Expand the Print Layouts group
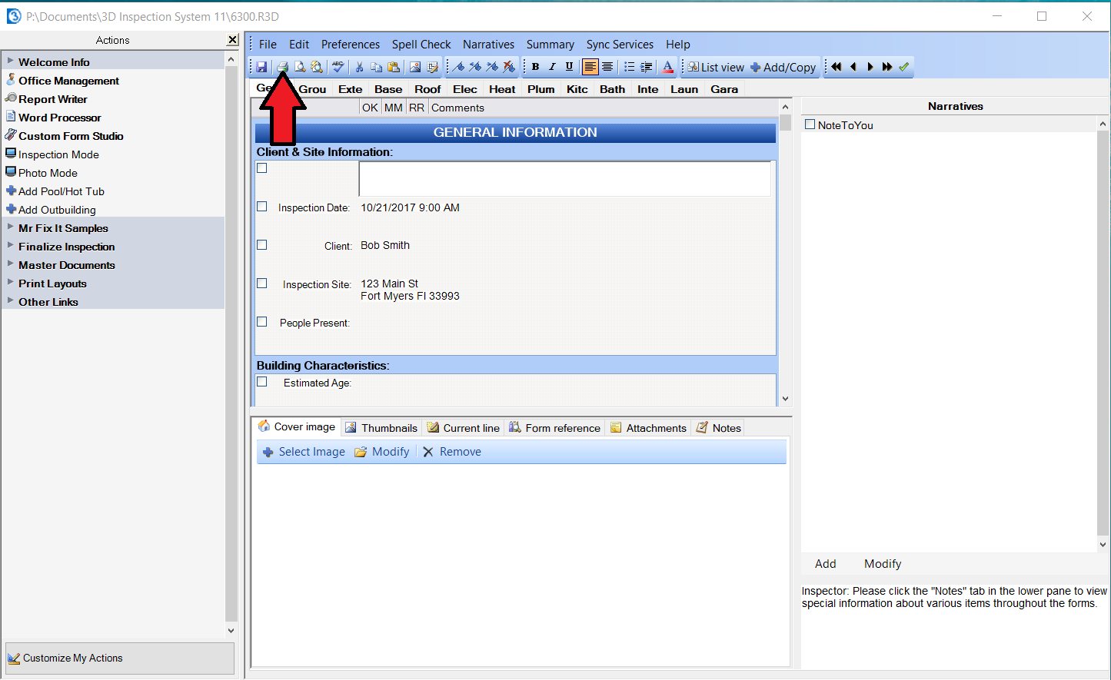The height and width of the screenshot is (680, 1111). pyautogui.click(x=10, y=282)
